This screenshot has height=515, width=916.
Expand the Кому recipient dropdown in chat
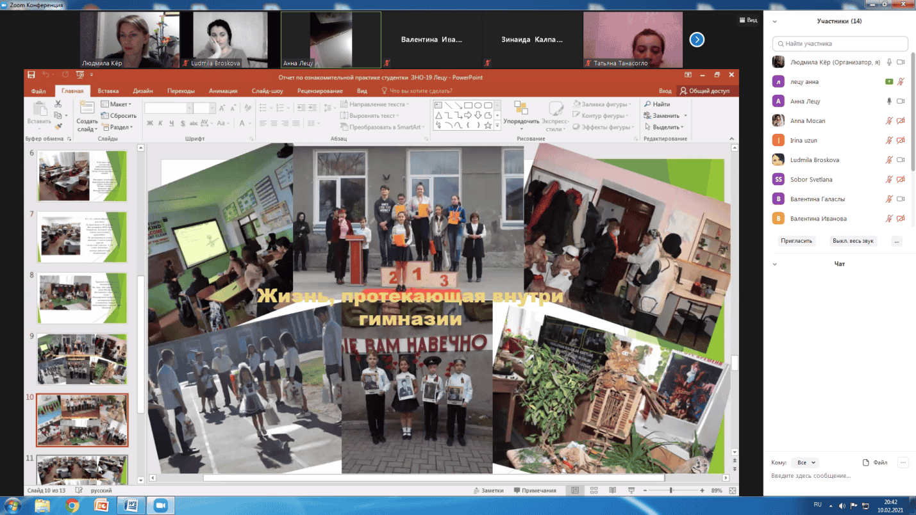point(804,462)
